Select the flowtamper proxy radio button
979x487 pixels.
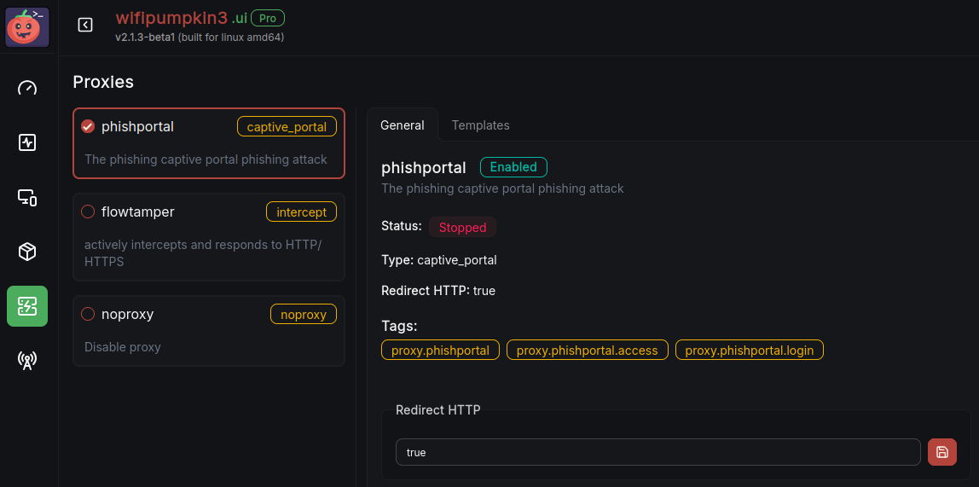tap(88, 212)
